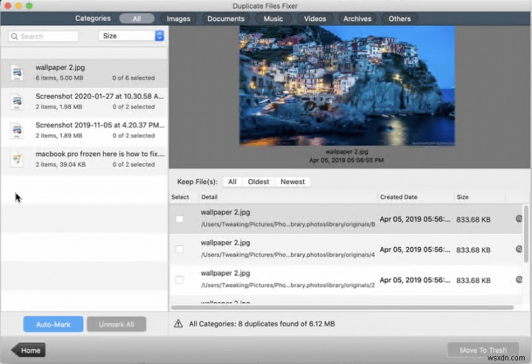The image size is (532, 364).
Task: Tick the checkbox for wallpaper 2.jpg in originals/2
Action: [x=180, y=280]
